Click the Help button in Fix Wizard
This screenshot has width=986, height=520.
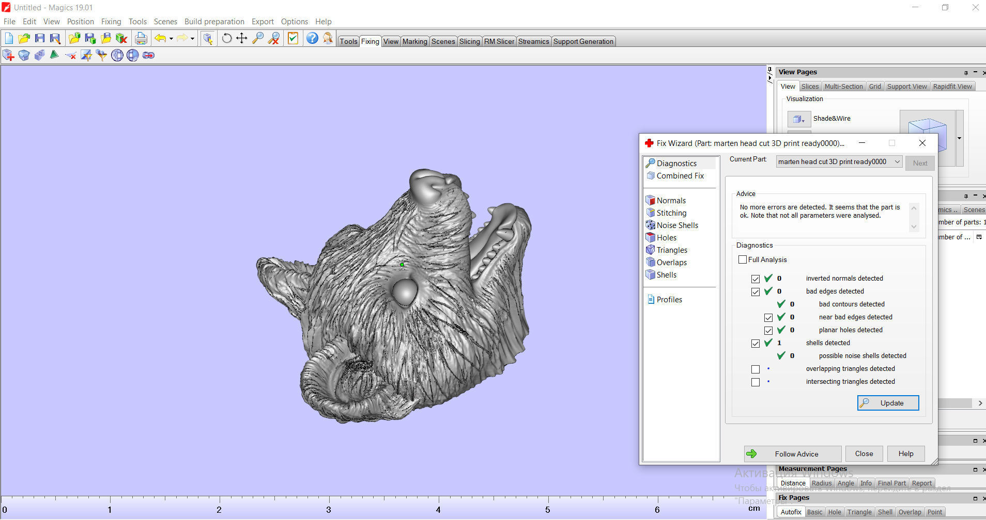click(x=905, y=453)
